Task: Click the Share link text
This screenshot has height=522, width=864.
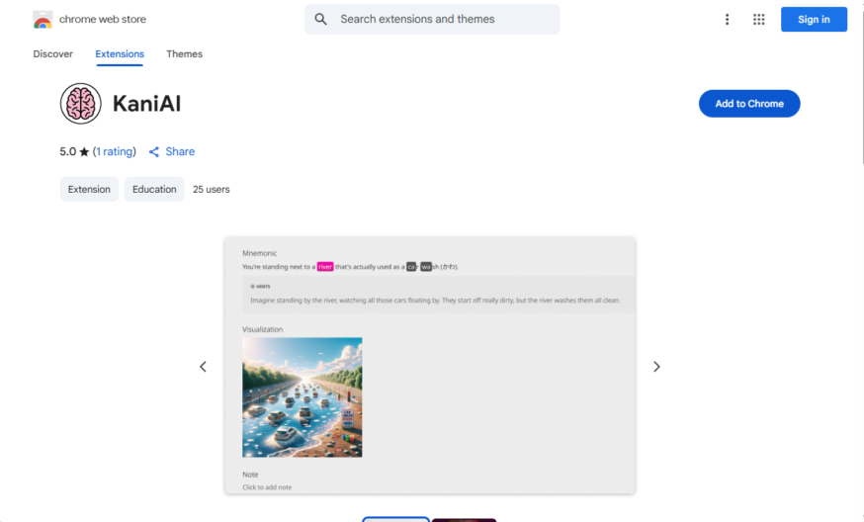Action: pos(180,151)
